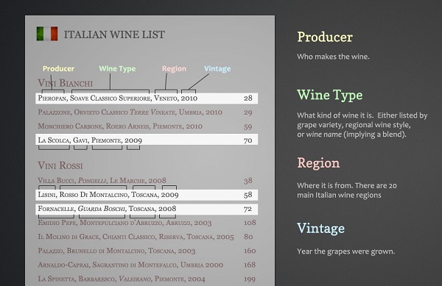Select the 'Vini Rossi' section heading
Image resolution: width=442 pixels, height=286 pixels.
[x=60, y=165]
